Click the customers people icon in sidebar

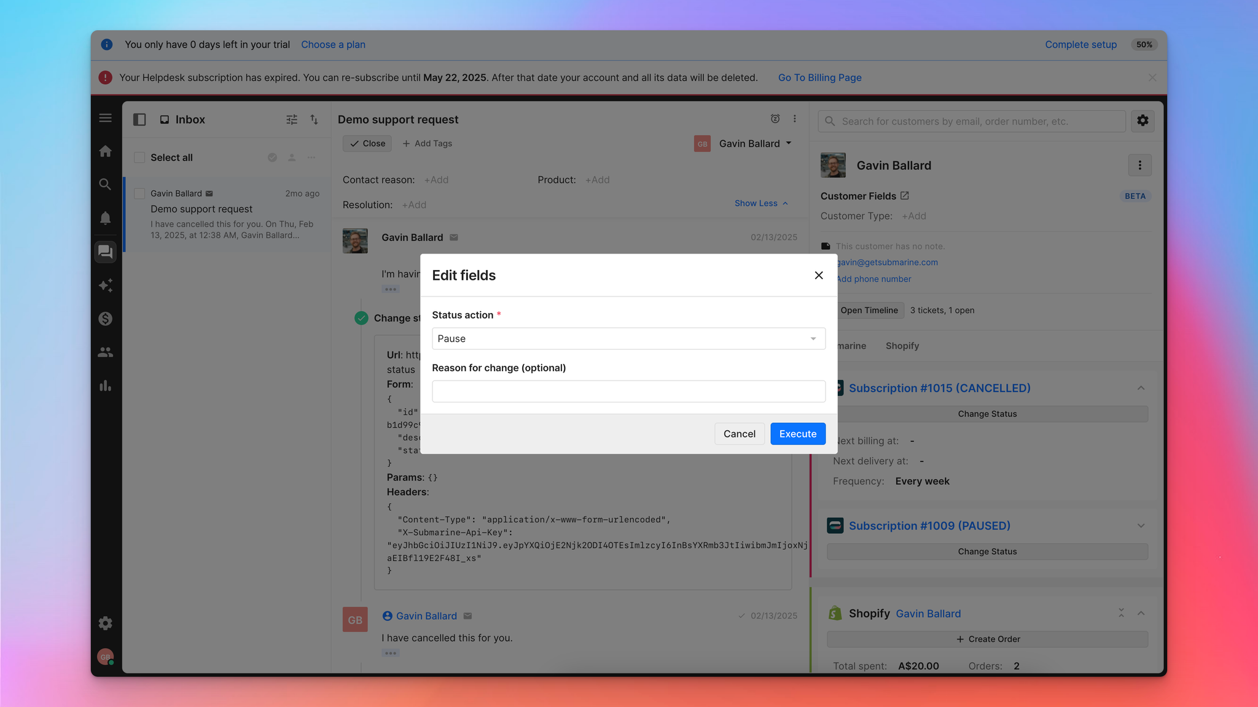(105, 352)
